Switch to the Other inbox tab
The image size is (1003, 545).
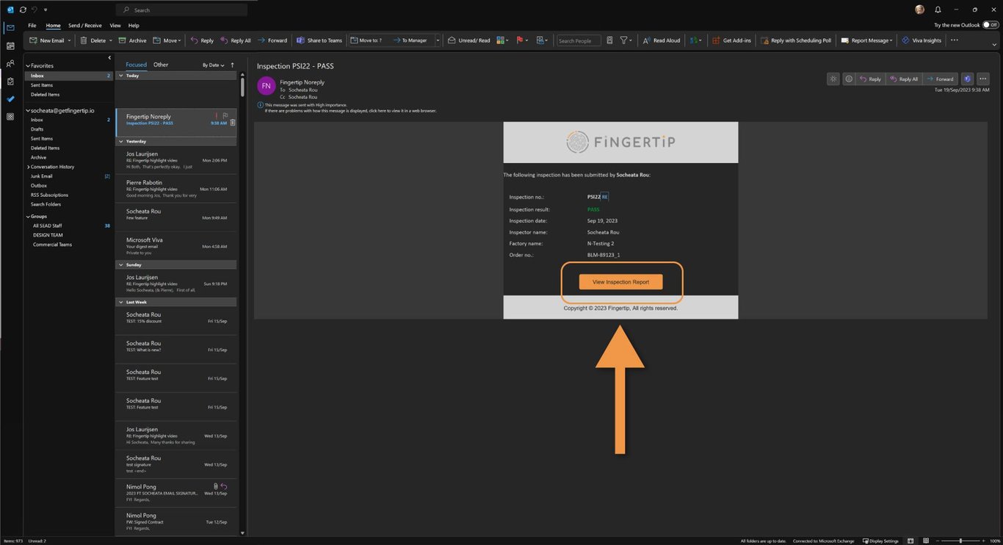(x=160, y=65)
